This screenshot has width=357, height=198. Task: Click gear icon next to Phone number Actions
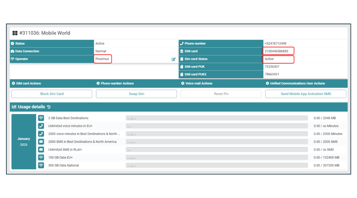pyautogui.click(x=98, y=83)
